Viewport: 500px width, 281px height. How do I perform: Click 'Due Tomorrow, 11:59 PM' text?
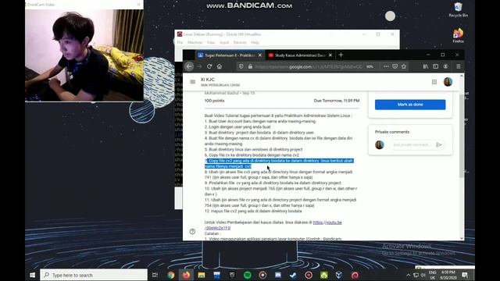pos(337,101)
